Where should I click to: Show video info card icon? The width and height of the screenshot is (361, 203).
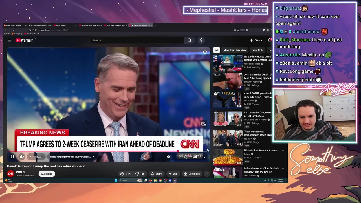(x=205, y=52)
